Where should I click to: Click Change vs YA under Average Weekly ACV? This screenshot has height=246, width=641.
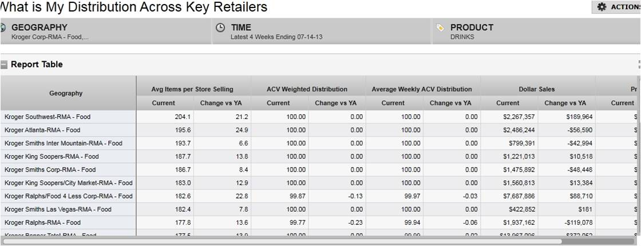(450, 103)
